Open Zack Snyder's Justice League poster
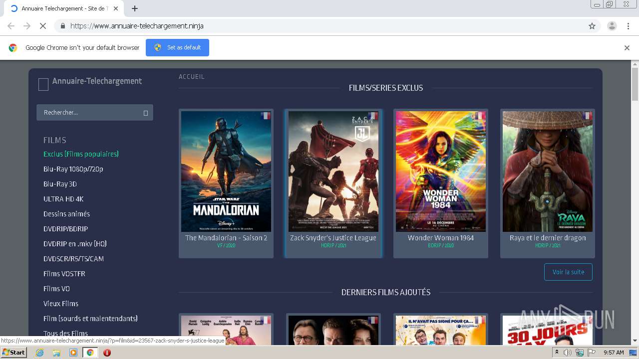Viewport: 639px width, 359px height. (x=333, y=172)
